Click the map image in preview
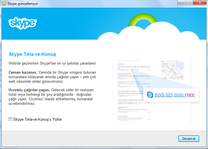 pyautogui.click(x=172, y=70)
